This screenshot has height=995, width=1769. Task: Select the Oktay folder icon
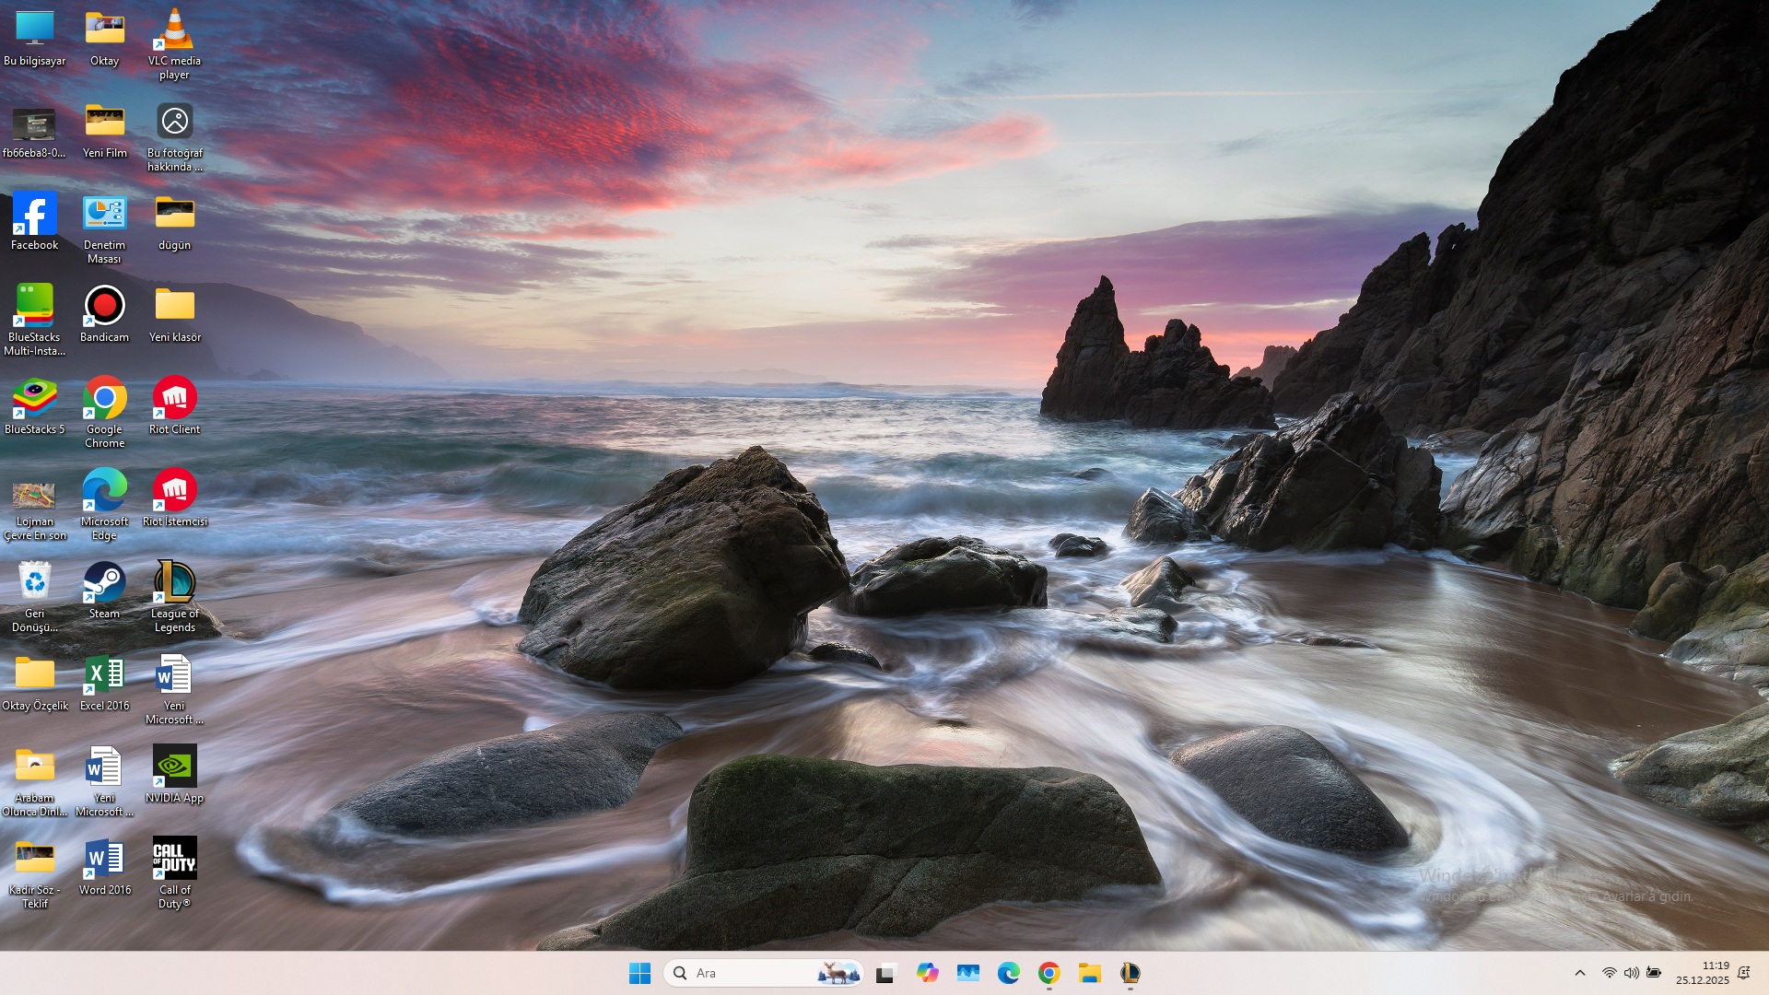[104, 39]
